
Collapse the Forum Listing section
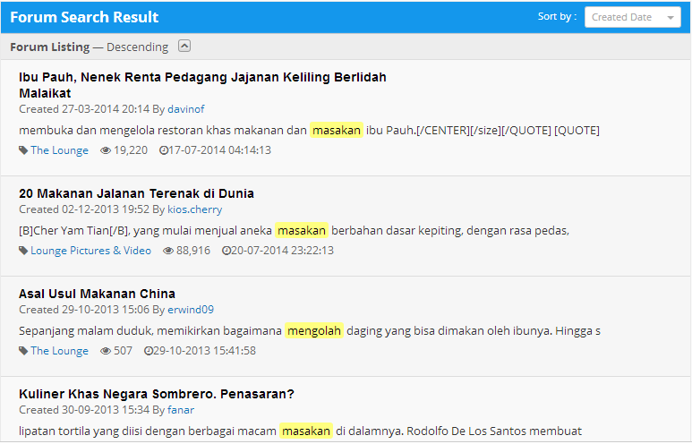(x=184, y=46)
